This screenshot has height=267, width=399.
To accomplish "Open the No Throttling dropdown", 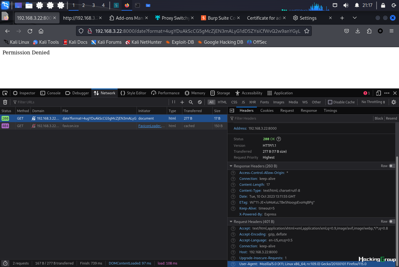I will (373, 102).
